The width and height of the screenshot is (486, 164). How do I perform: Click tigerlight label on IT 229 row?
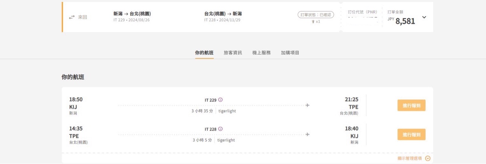(x=227, y=111)
